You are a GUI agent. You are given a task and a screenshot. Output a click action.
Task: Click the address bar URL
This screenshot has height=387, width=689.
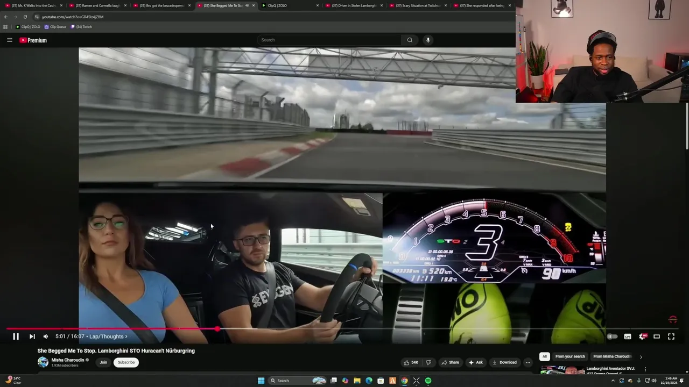(73, 17)
